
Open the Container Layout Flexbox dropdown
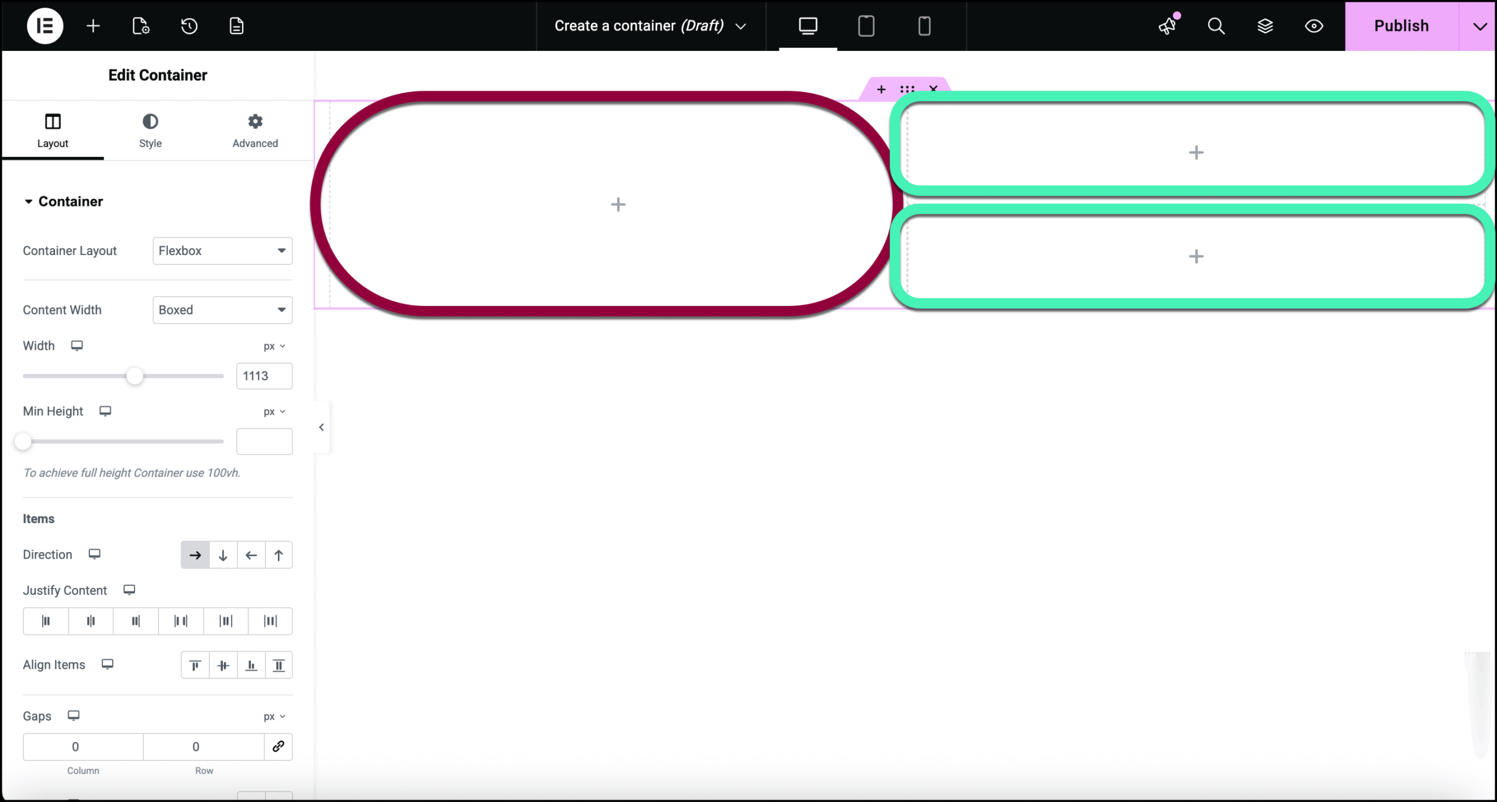pos(222,250)
